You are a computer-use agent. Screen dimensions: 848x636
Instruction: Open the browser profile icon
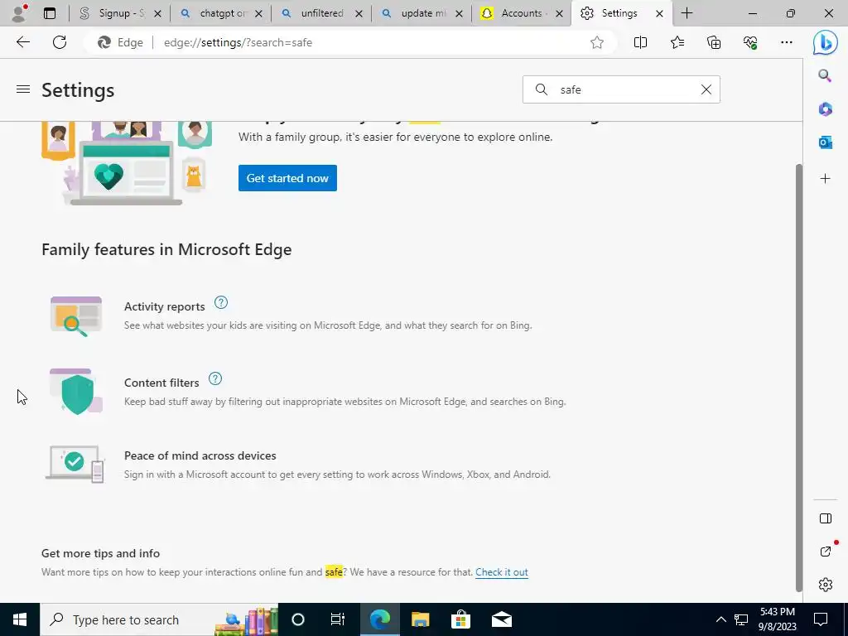(x=19, y=13)
